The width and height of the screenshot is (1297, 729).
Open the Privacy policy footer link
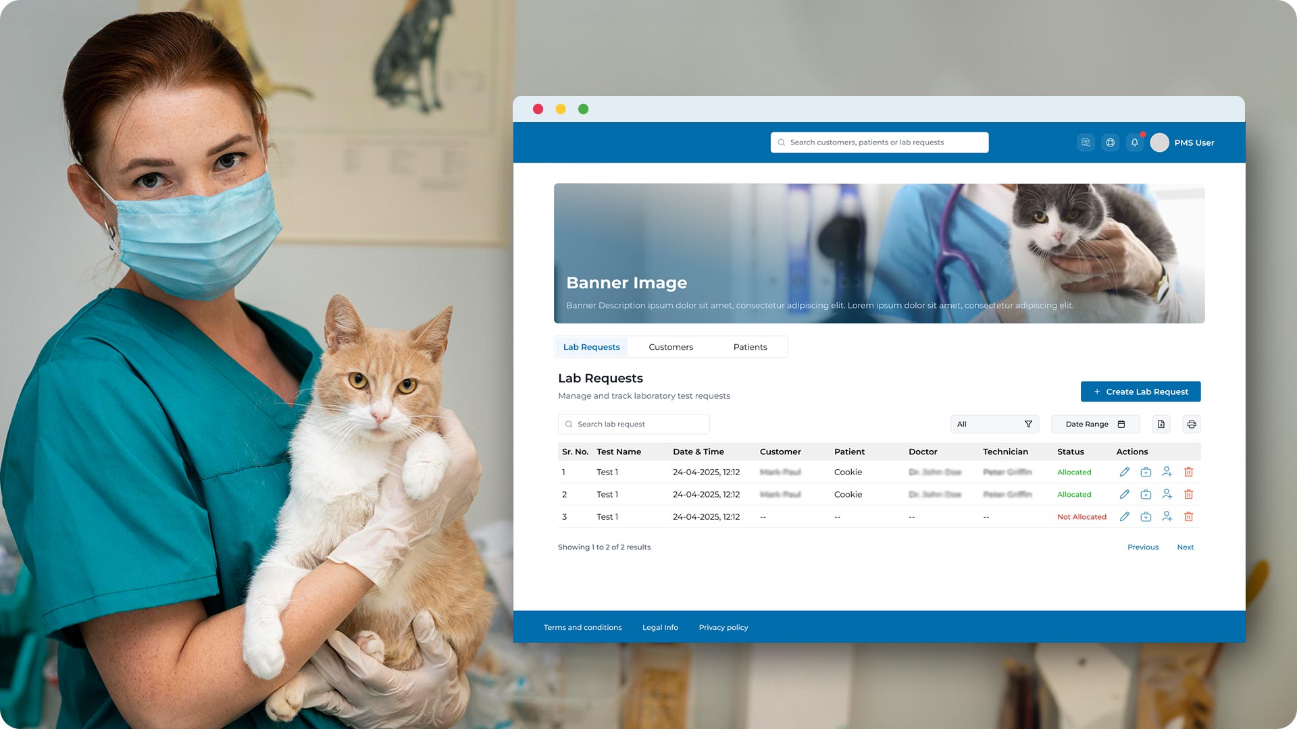(723, 627)
